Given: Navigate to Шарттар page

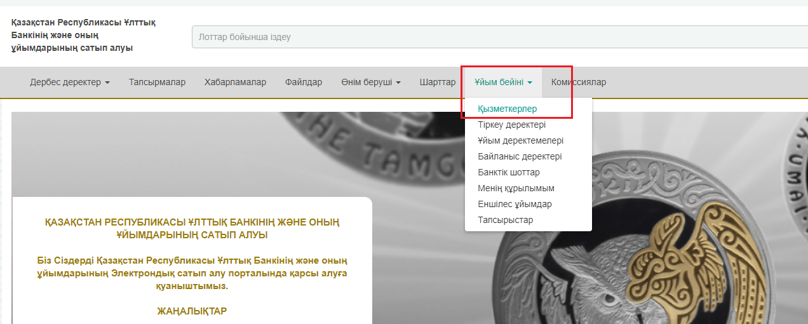Looking at the screenshot, I should [438, 82].
